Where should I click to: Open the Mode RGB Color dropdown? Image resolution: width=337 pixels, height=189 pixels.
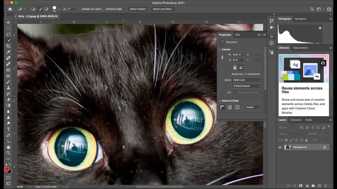click(x=247, y=80)
